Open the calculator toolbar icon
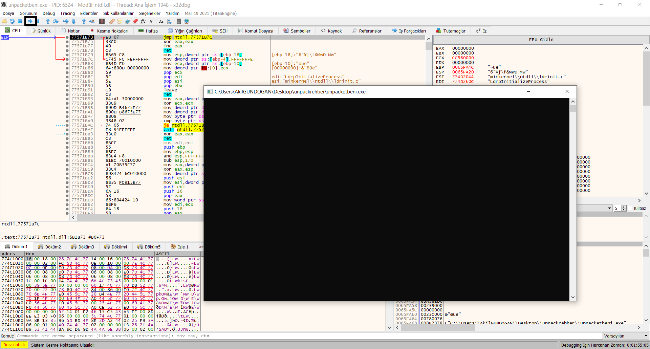This screenshot has width=650, height=349. 179,21
